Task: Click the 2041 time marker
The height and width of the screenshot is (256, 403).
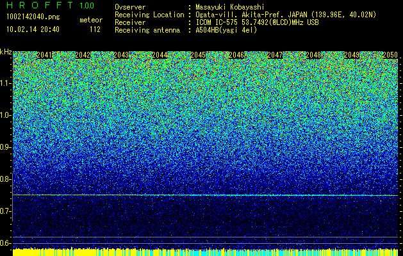Action: [44, 55]
